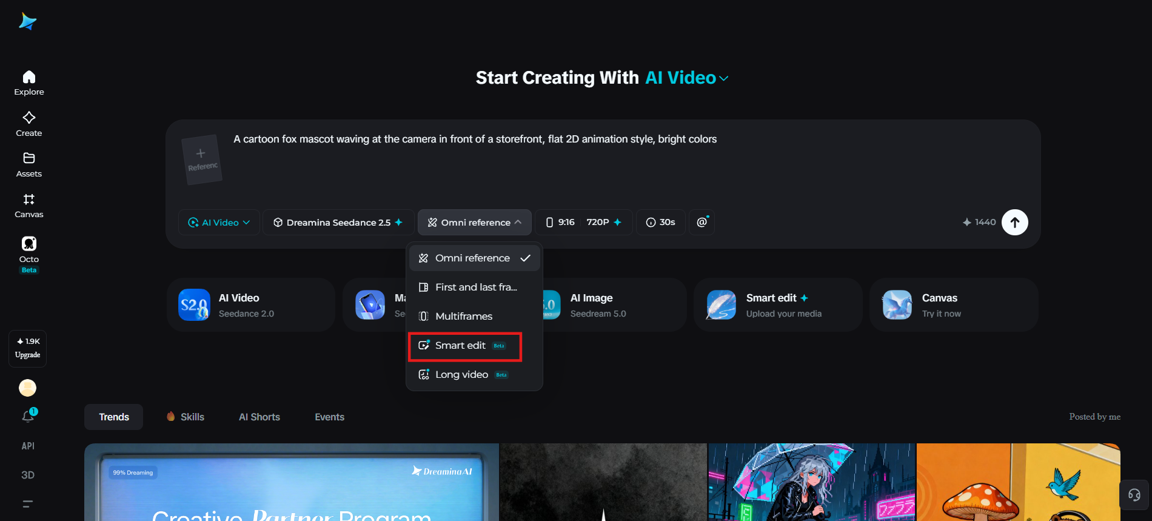Open the 30s duration selector

pos(661,223)
